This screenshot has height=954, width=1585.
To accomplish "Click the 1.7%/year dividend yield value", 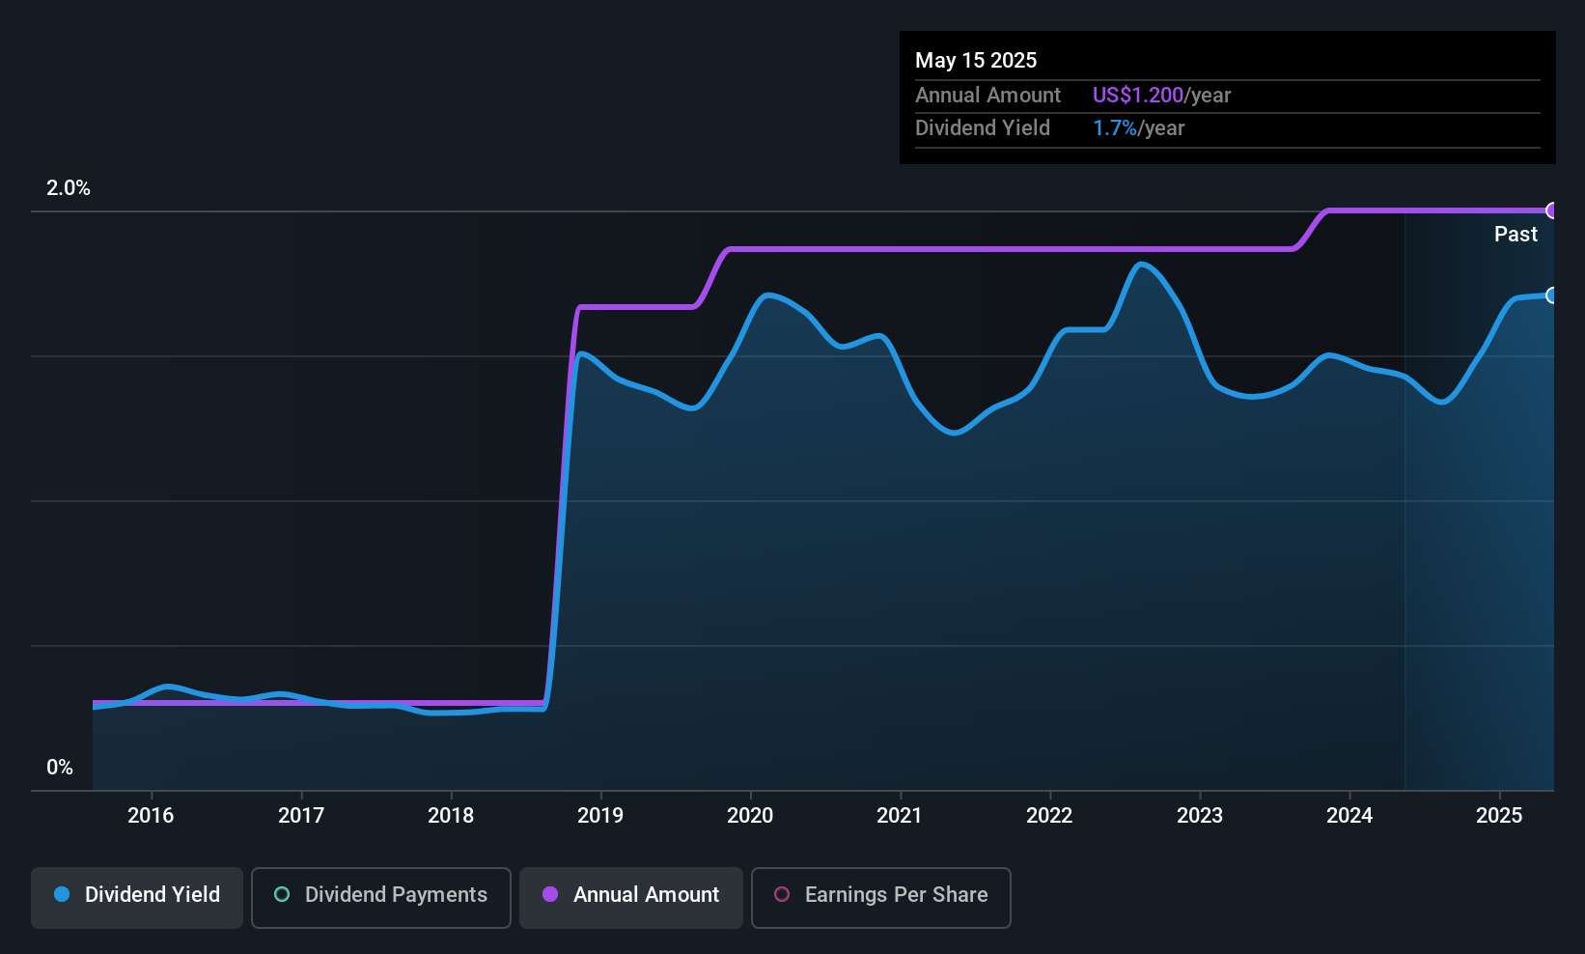I will click(1138, 127).
